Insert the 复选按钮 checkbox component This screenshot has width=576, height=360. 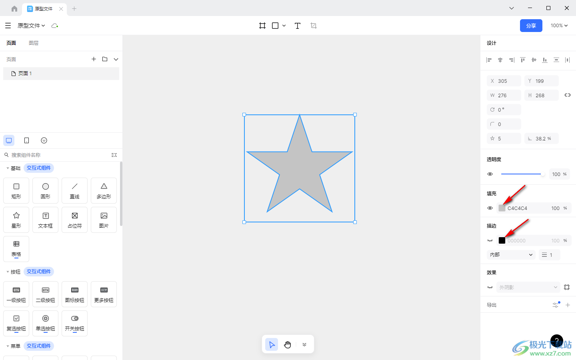(16, 323)
